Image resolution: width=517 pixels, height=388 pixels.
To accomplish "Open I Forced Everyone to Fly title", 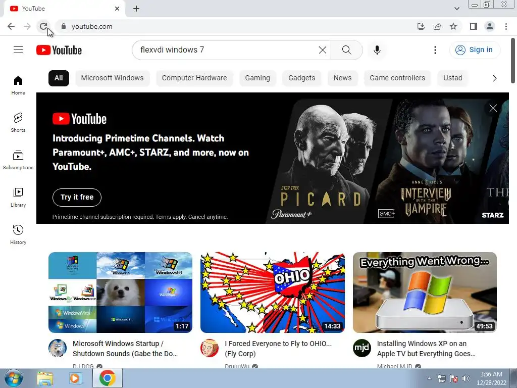I will [278, 349].
